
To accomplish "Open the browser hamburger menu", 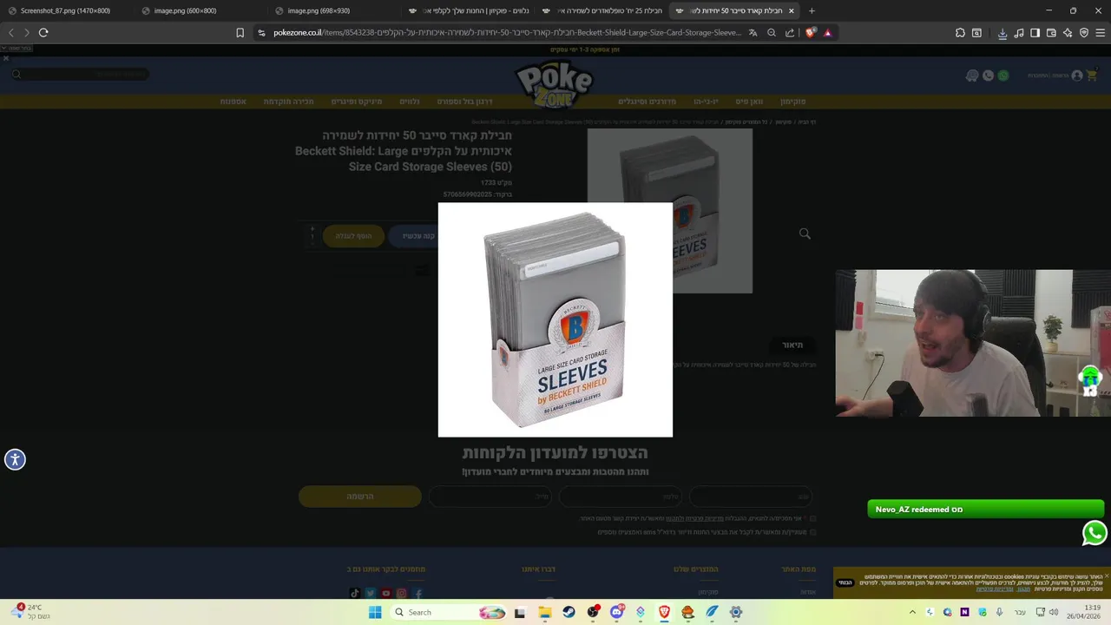I will (1101, 33).
